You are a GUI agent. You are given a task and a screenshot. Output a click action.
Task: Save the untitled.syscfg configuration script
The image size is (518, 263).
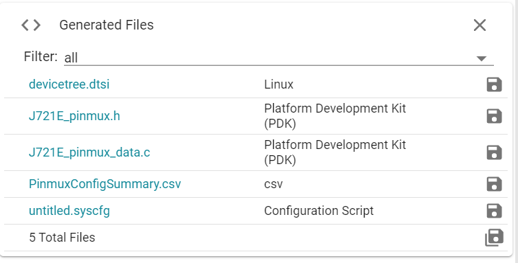click(494, 211)
